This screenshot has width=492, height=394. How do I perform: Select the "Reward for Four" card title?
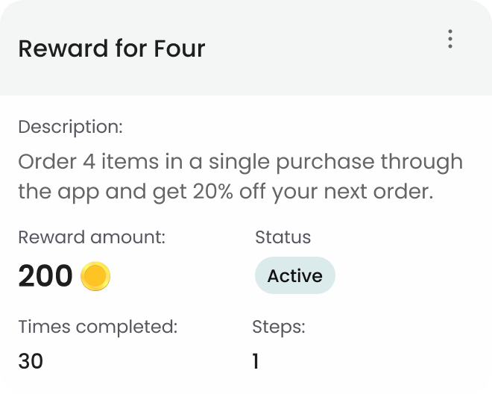coord(111,49)
